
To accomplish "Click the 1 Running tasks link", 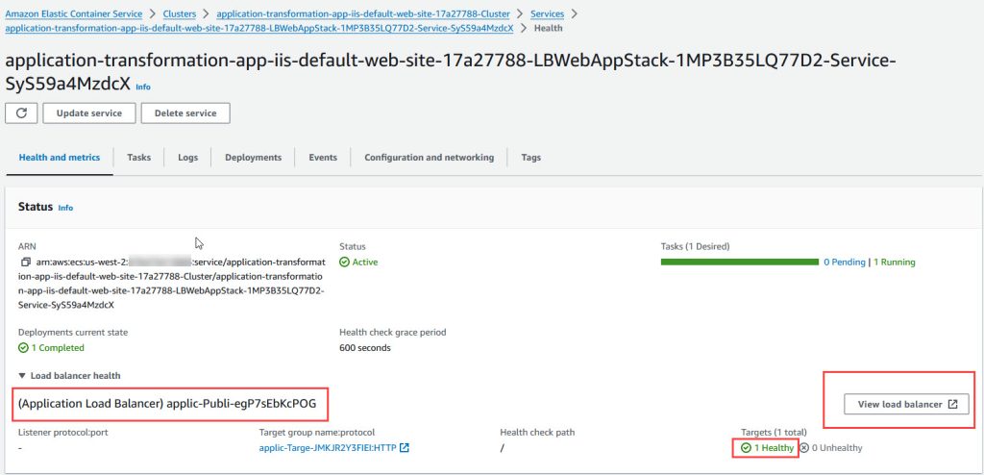I will pyautogui.click(x=895, y=262).
